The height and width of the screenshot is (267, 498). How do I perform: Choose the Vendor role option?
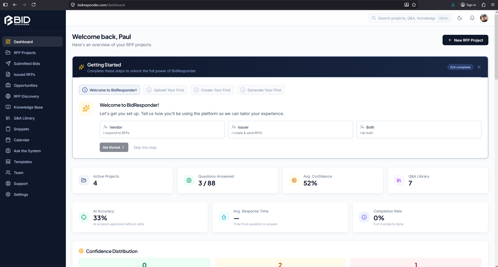(162, 130)
